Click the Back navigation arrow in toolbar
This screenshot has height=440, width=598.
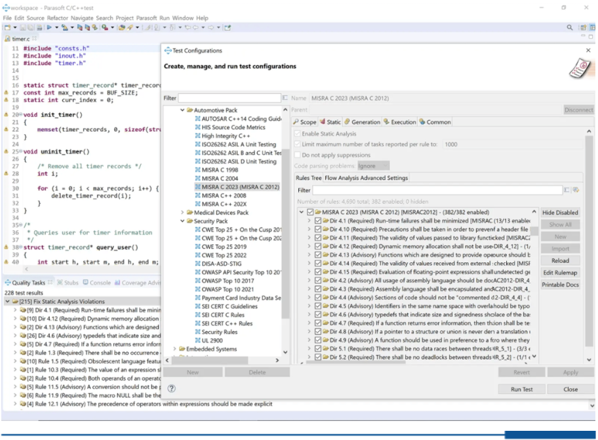195,28
